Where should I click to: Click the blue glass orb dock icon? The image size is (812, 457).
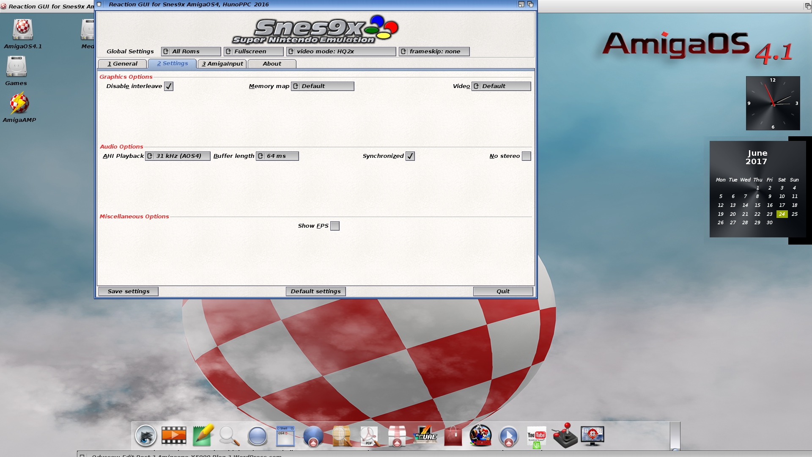click(257, 436)
